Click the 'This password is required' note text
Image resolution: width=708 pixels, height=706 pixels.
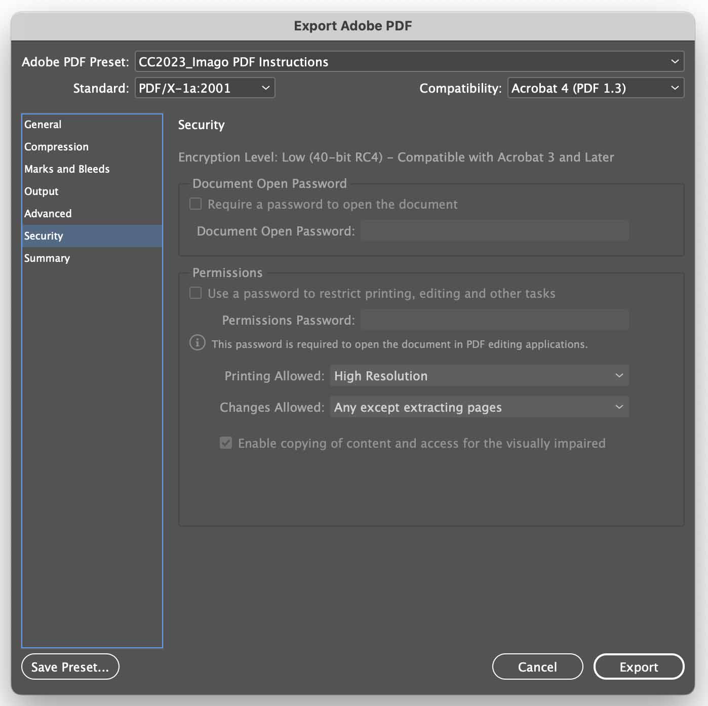(400, 344)
